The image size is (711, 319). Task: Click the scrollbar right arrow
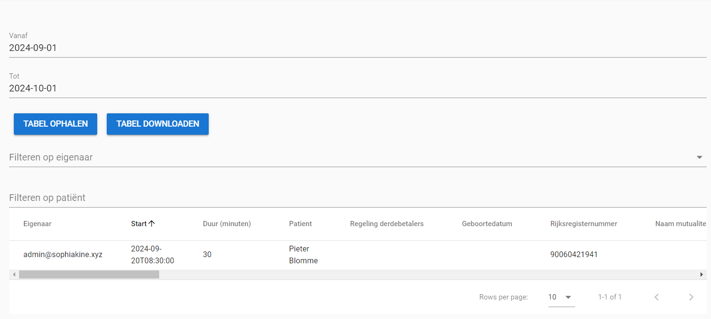pyautogui.click(x=701, y=275)
